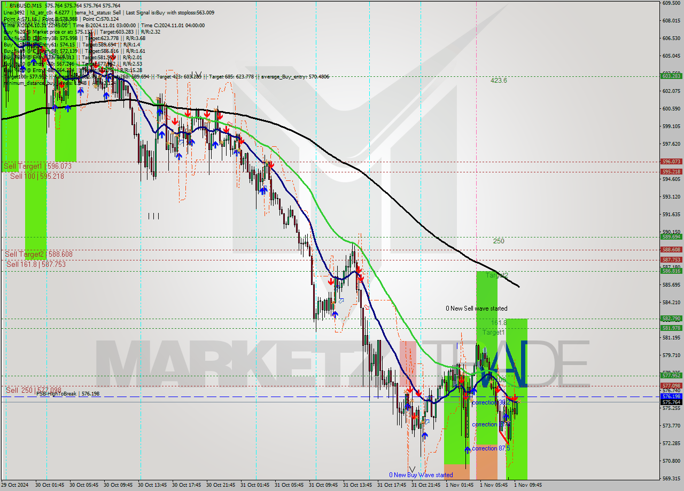Click the 'Sell 161.8 | 587.753' label
This screenshot has height=491, width=684.
coord(36,264)
